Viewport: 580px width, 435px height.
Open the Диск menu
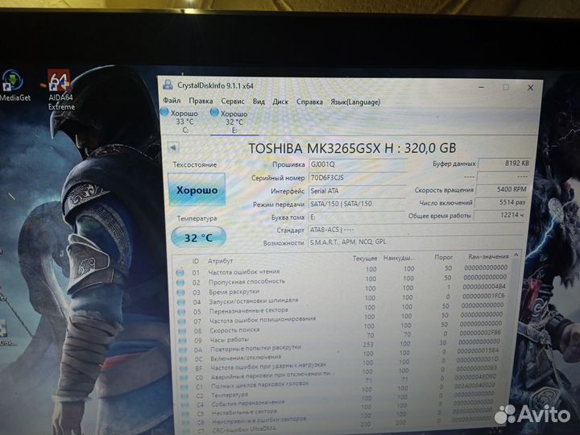[x=280, y=101]
